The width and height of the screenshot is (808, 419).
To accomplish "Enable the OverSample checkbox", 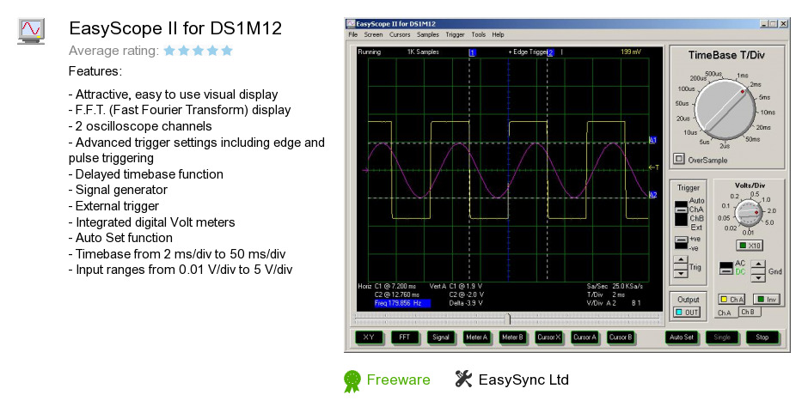I will click(x=679, y=159).
